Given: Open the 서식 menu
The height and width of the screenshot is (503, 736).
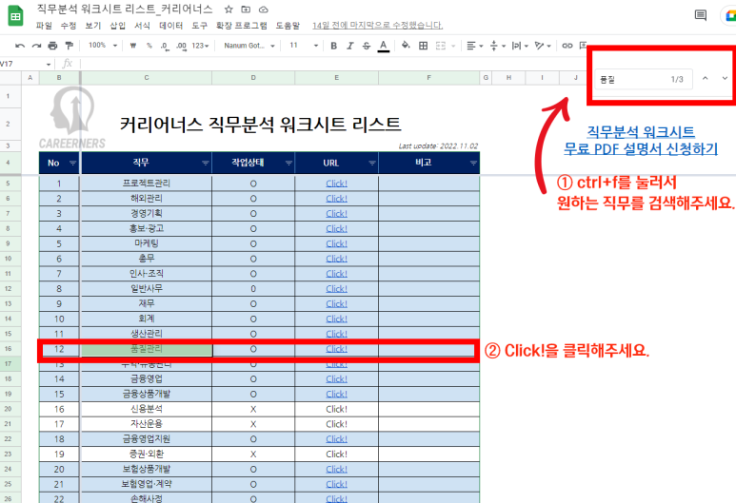Looking at the screenshot, I should [x=142, y=26].
